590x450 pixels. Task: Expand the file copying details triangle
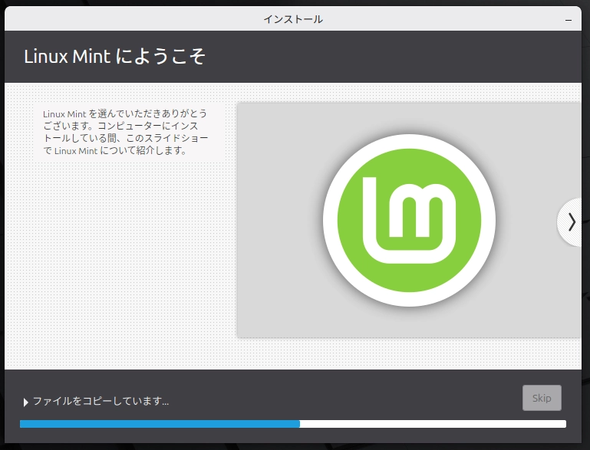[26, 401]
